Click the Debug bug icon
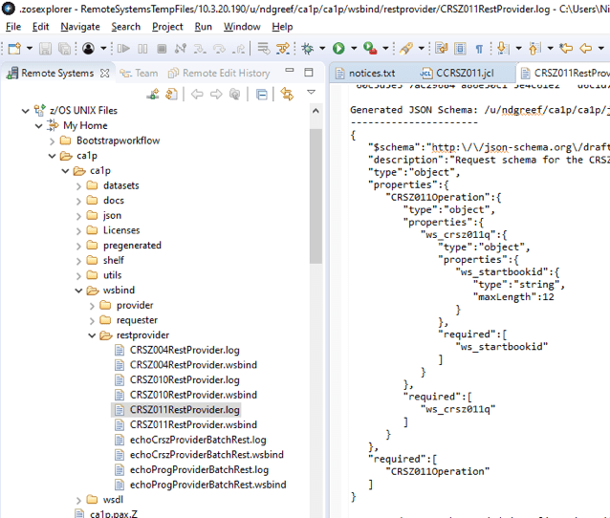The height and width of the screenshot is (518, 610). 307,49
